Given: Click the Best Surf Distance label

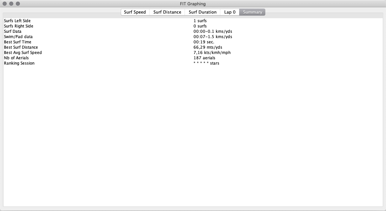Looking at the screenshot, I should [21, 47].
